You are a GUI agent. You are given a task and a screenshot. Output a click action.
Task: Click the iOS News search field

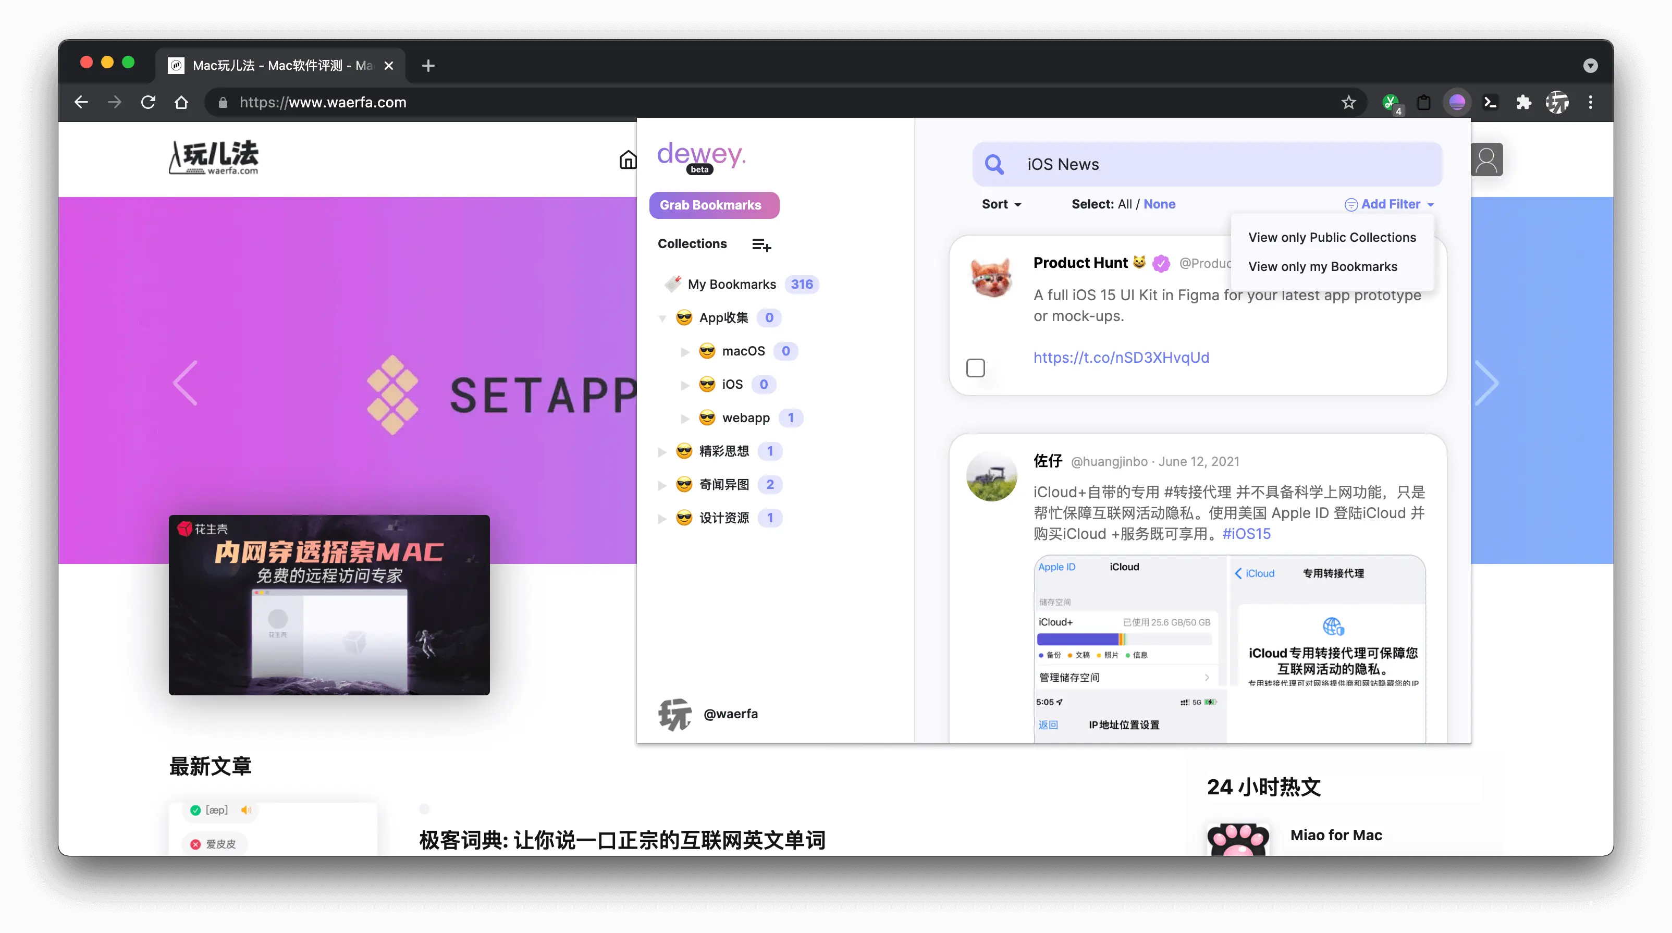tap(1207, 165)
